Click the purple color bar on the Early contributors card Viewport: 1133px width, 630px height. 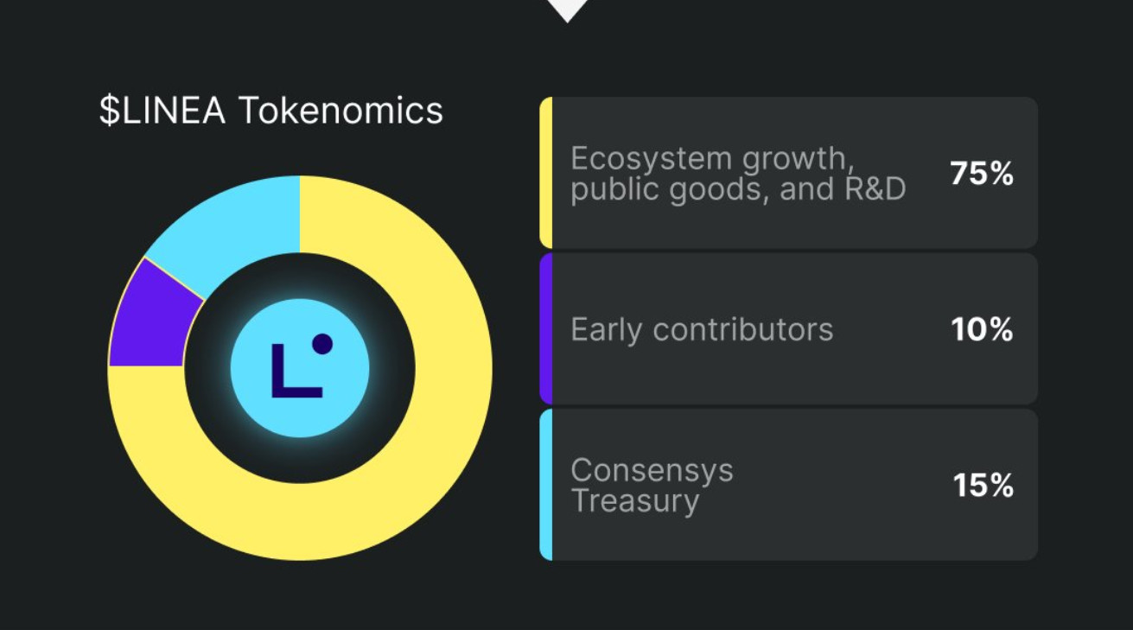tap(546, 328)
